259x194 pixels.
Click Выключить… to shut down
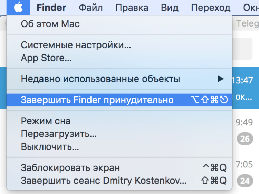click(119, 146)
